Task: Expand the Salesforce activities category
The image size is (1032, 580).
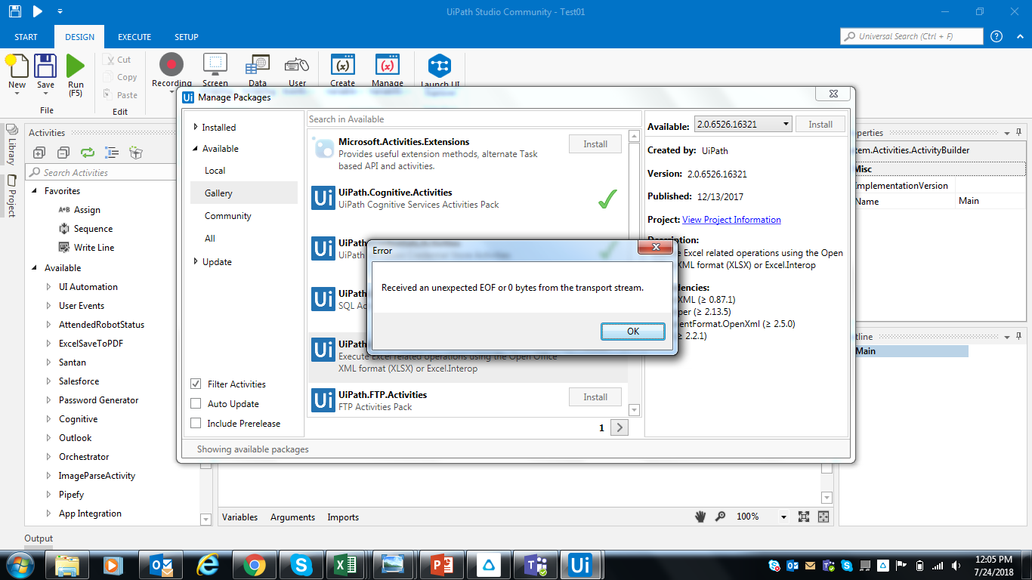Action: 49,381
